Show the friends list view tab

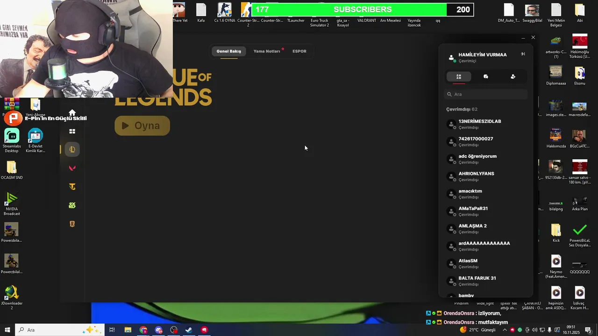459,77
